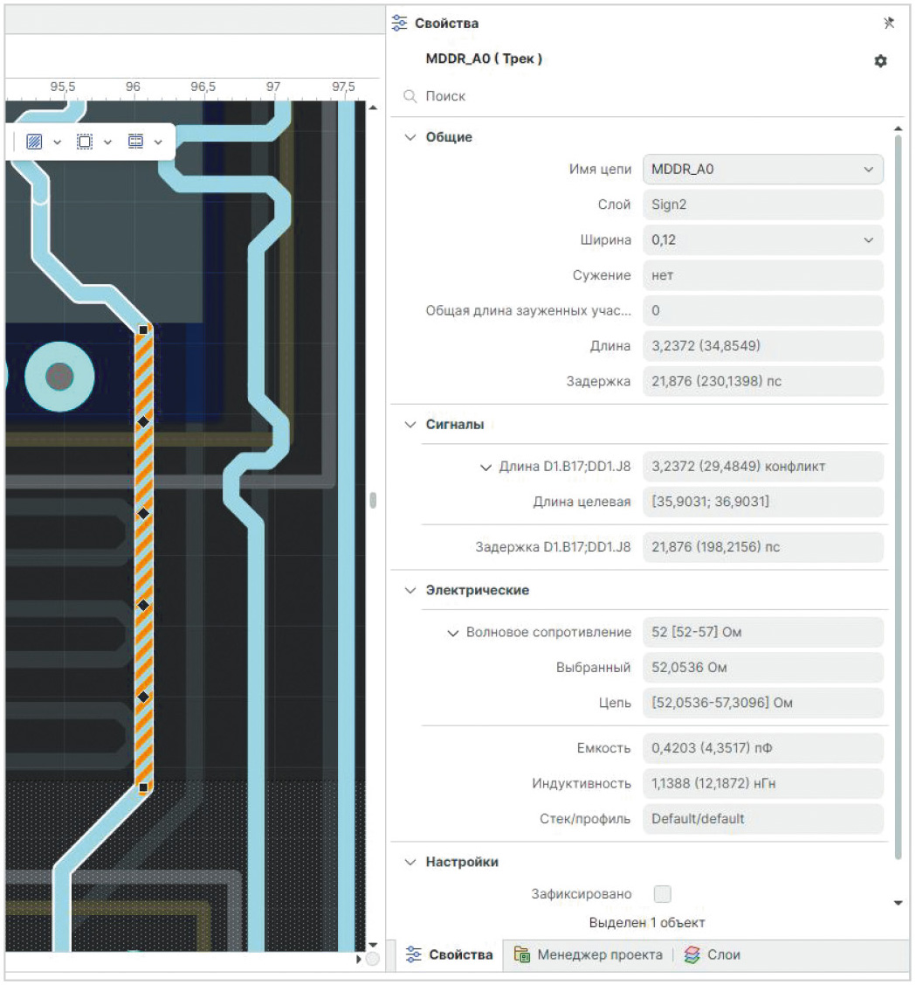Click the Свойства panel header icon
This screenshot has height=985, width=916.
(x=400, y=24)
